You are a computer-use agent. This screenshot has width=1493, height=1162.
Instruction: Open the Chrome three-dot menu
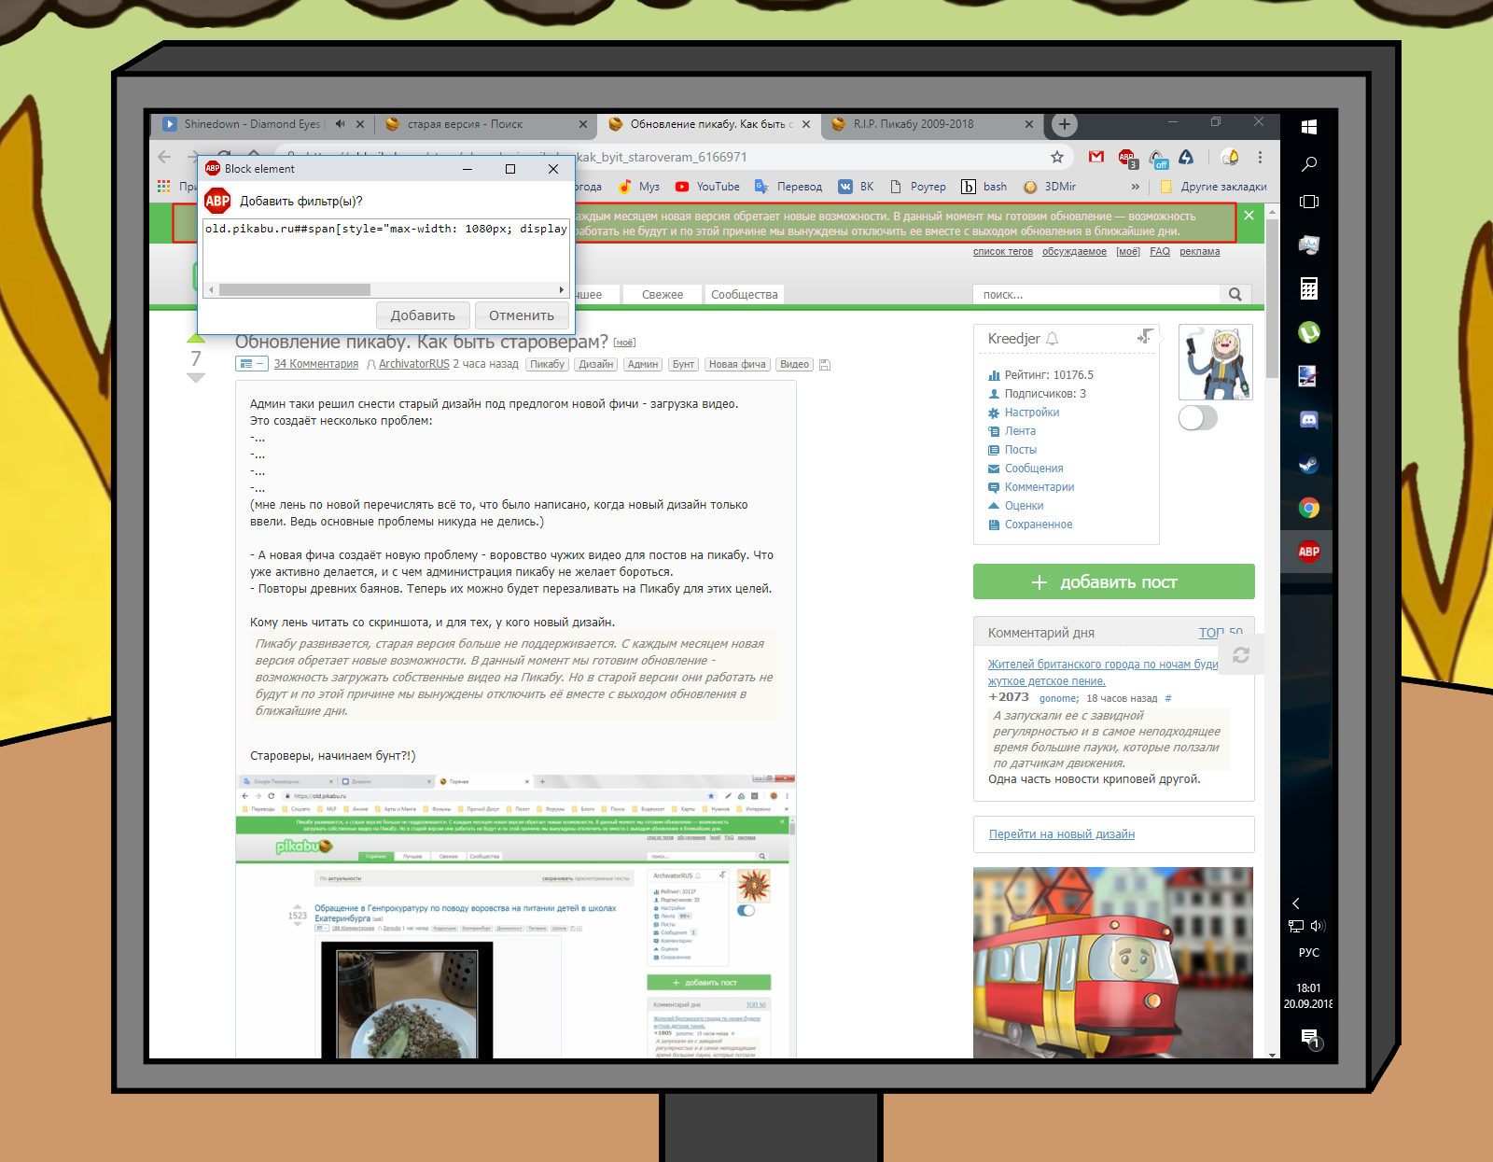tap(1260, 157)
